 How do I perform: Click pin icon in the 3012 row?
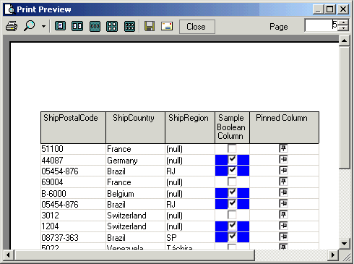[283, 215]
